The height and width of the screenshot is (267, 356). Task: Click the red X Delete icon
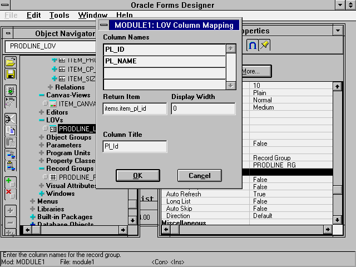(x=11, y=194)
